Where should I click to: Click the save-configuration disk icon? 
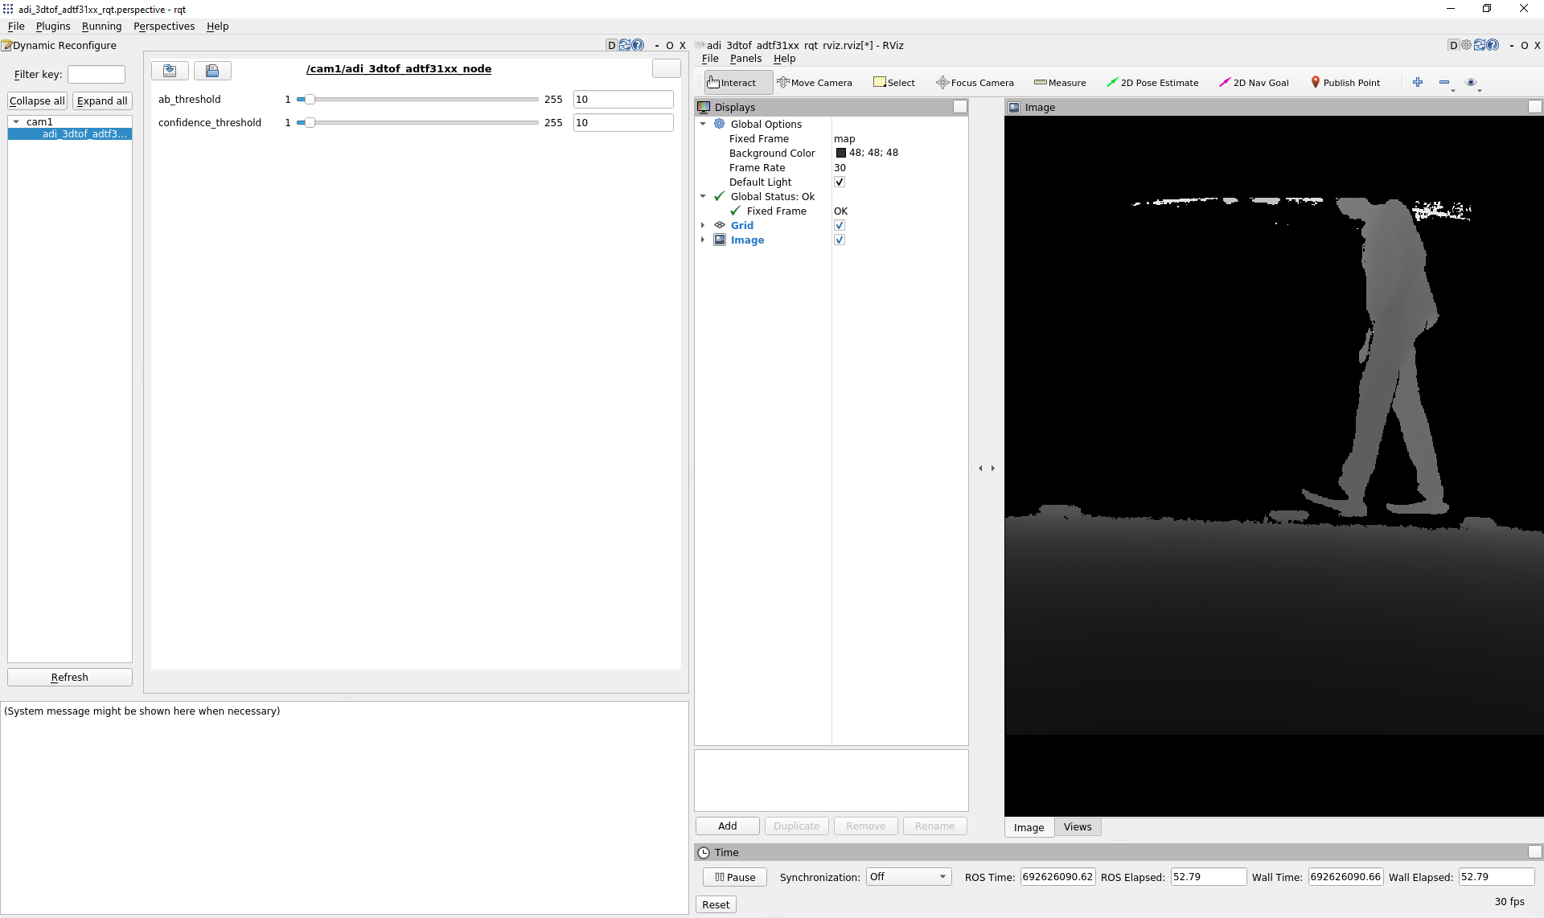point(212,71)
